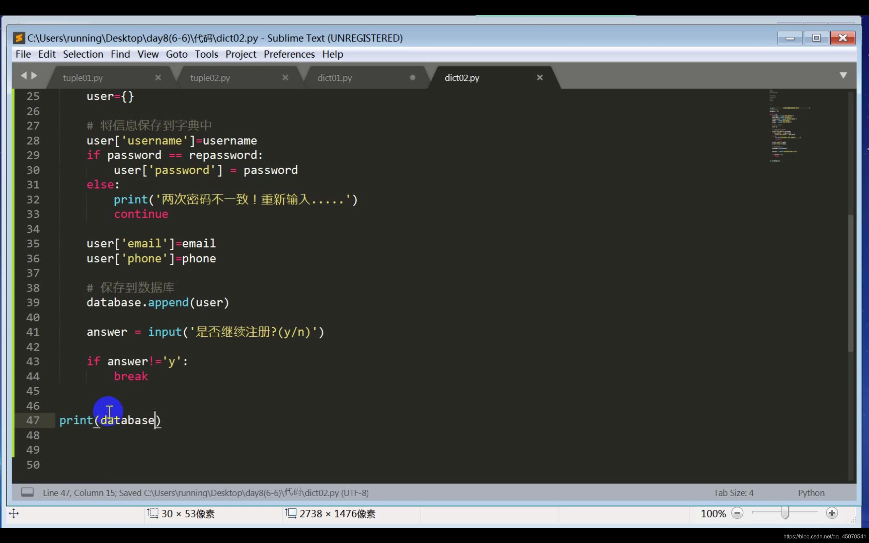Viewport: 869px width, 543px height.
Task: Click zoom in plus button
Action: [x=832, y=513]
